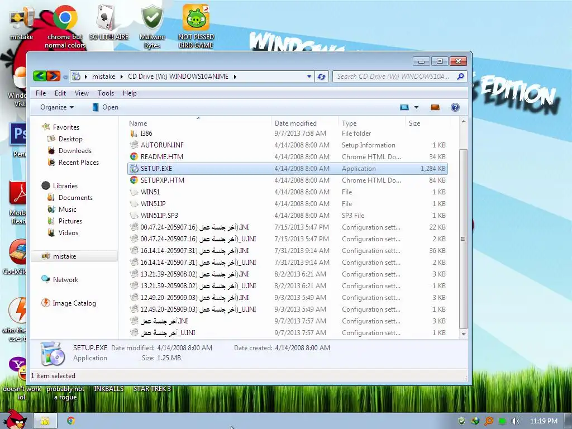Image resolution: width=572 pixels, height=429 pixels.
Task: Click the file list scroll down arrow
Action: point(463,334)
